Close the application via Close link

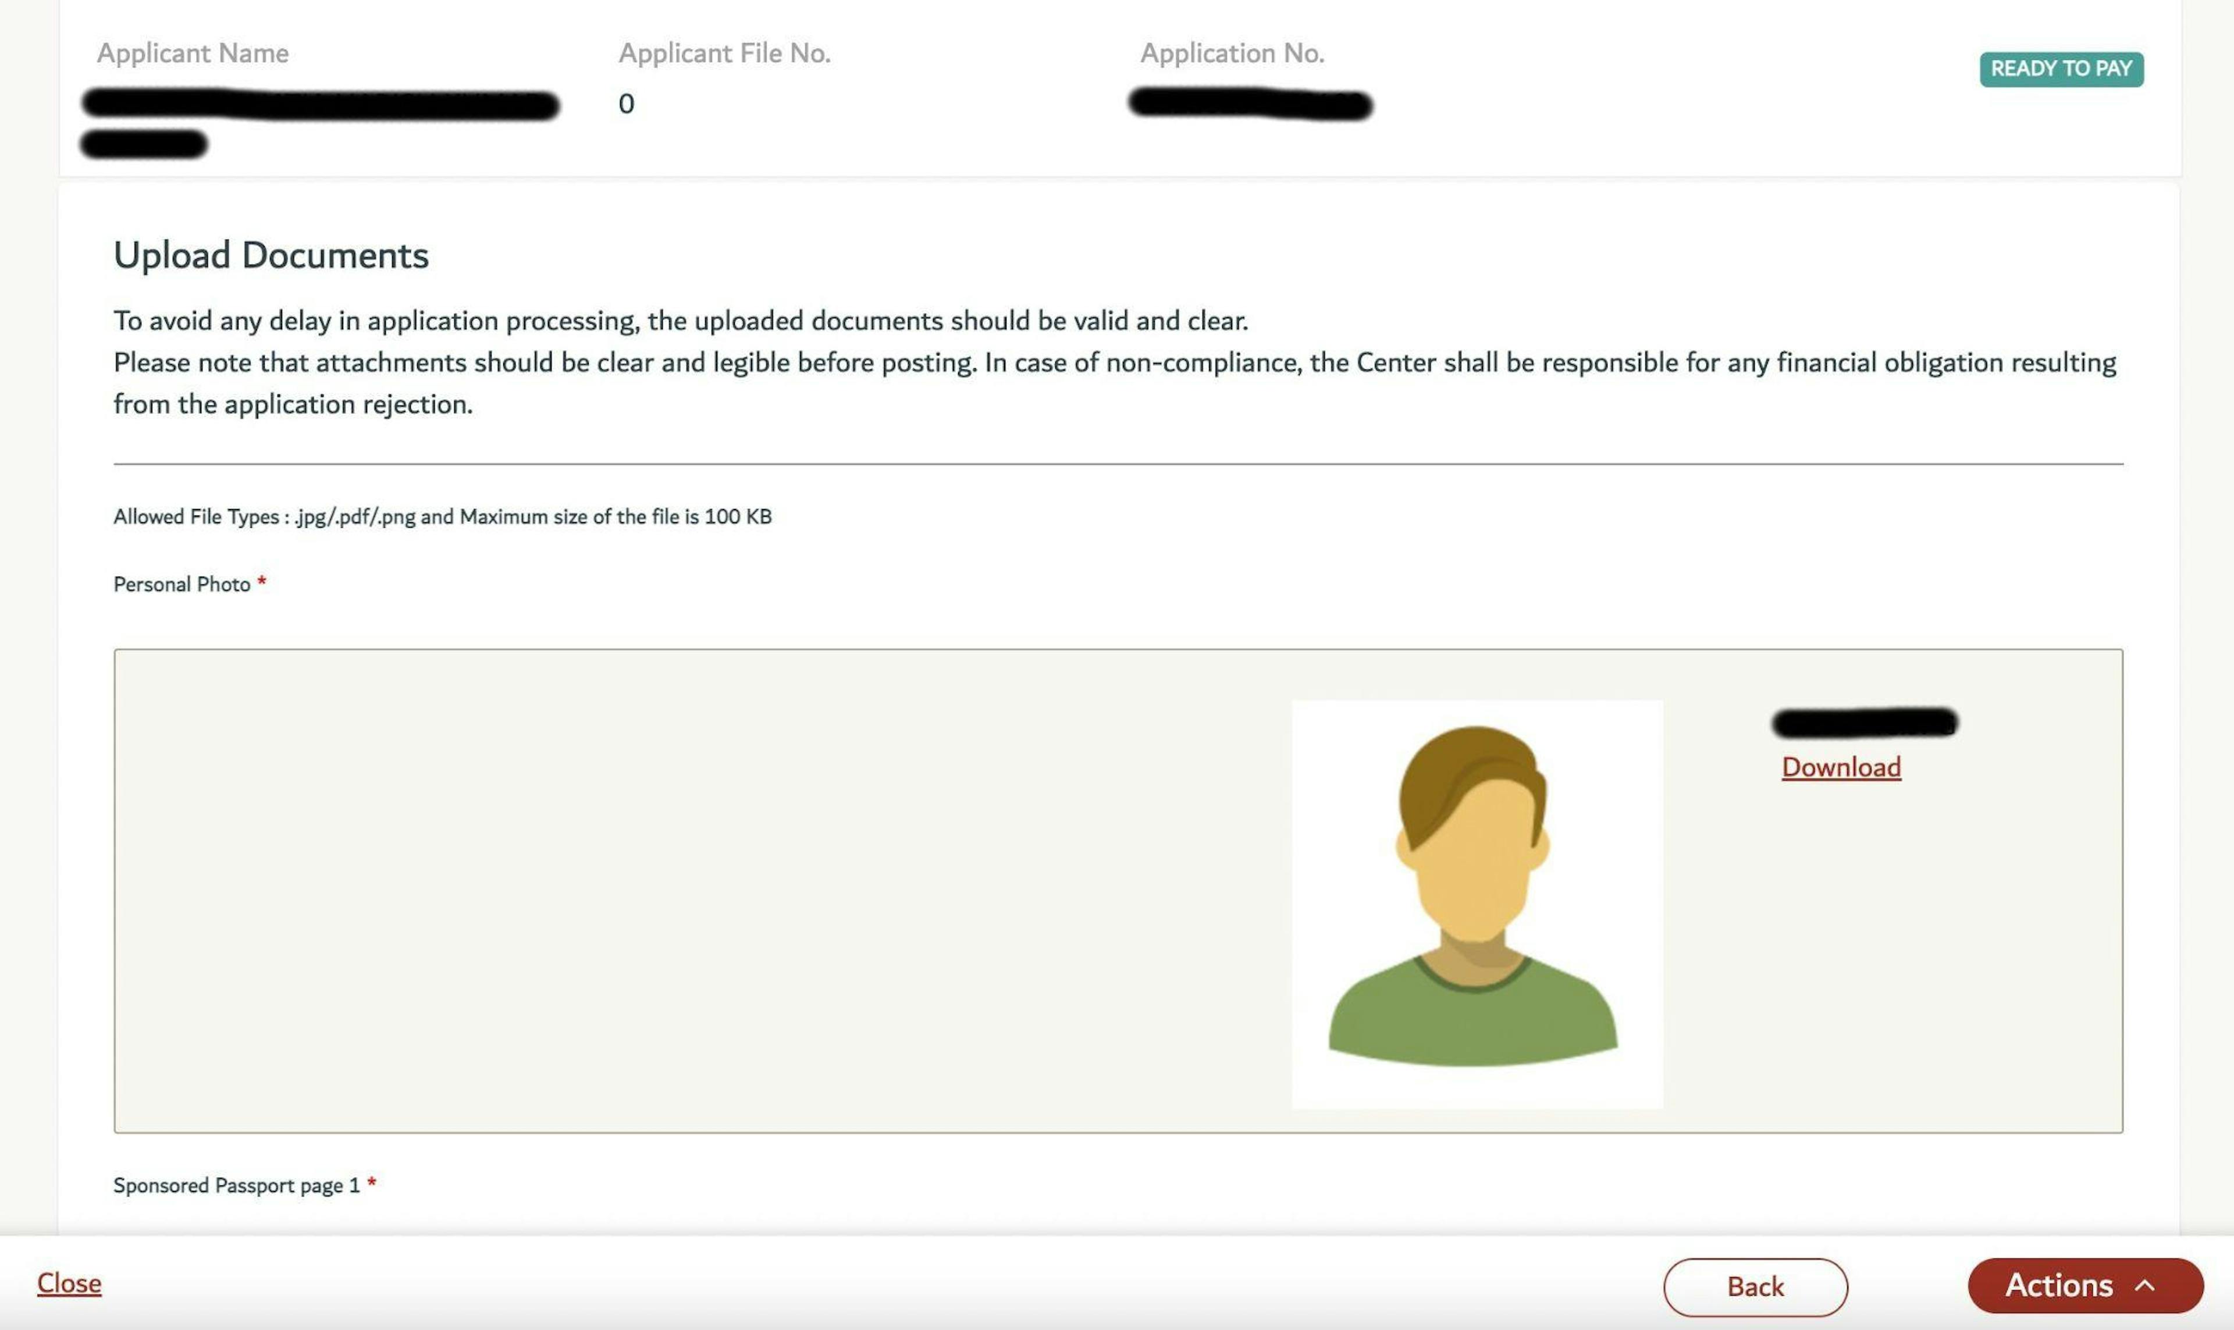pos(69,1283)
